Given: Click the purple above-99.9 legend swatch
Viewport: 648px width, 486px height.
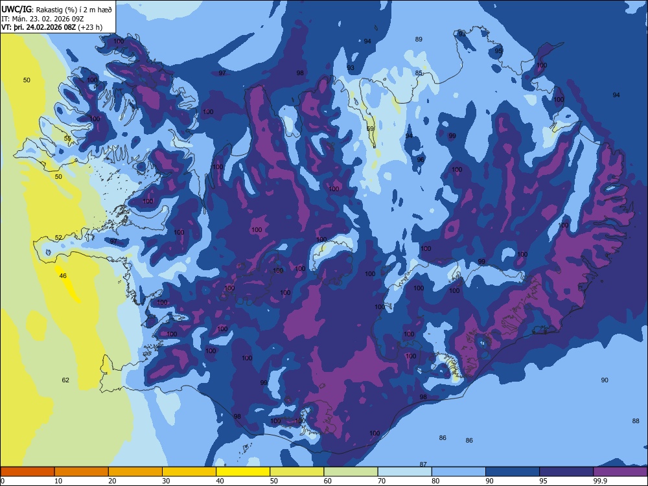Looking at the screenshot, I should coord(620,472).
